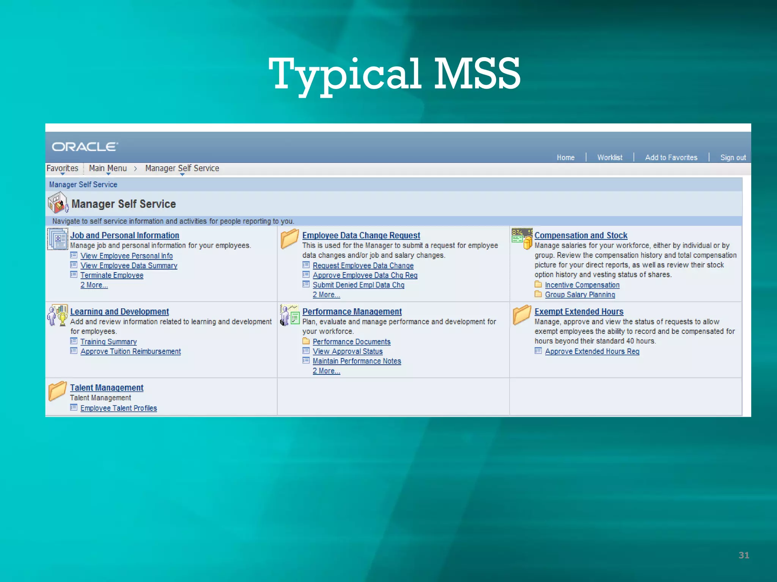Click the Employee Data Change Request folder icon
The image size is (777, 582).
[290, 239]
